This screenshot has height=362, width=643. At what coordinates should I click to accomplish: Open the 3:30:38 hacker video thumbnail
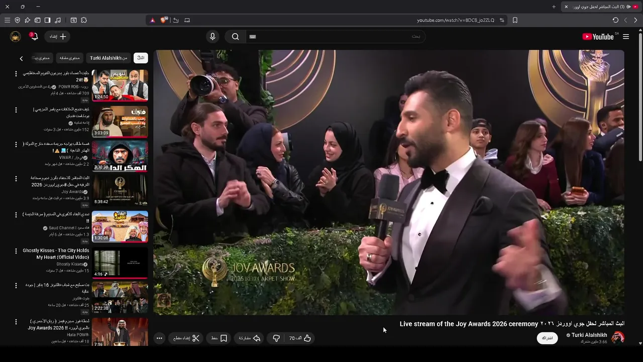click(x=120, y=156)
